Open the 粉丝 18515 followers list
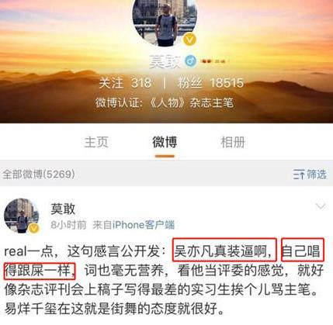Image resolution: width=333 pixels, height=325 pixels. 210,83
